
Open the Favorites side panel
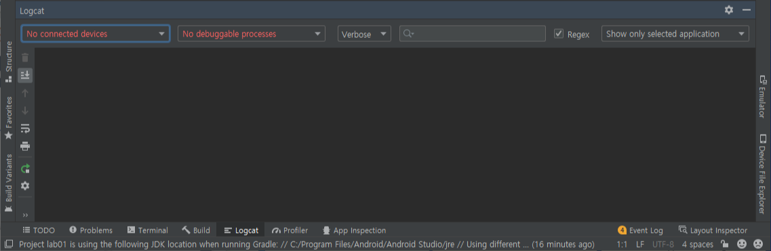coord(8,118)
